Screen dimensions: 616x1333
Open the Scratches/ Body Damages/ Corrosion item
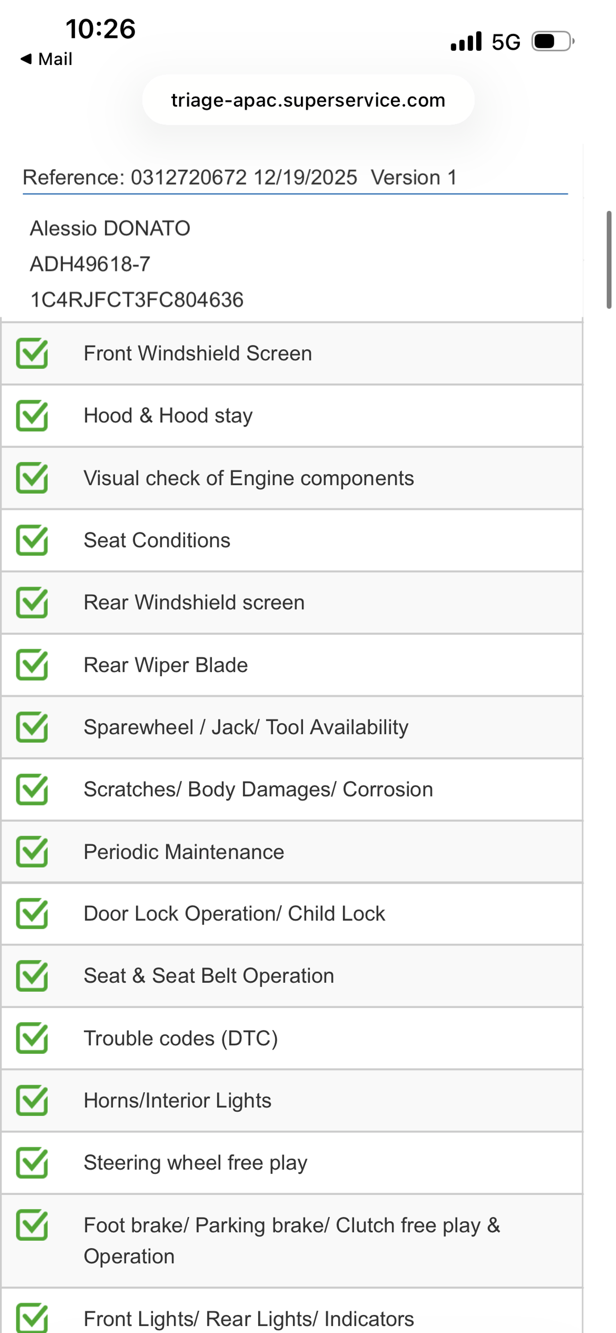[x=258, y=789]
